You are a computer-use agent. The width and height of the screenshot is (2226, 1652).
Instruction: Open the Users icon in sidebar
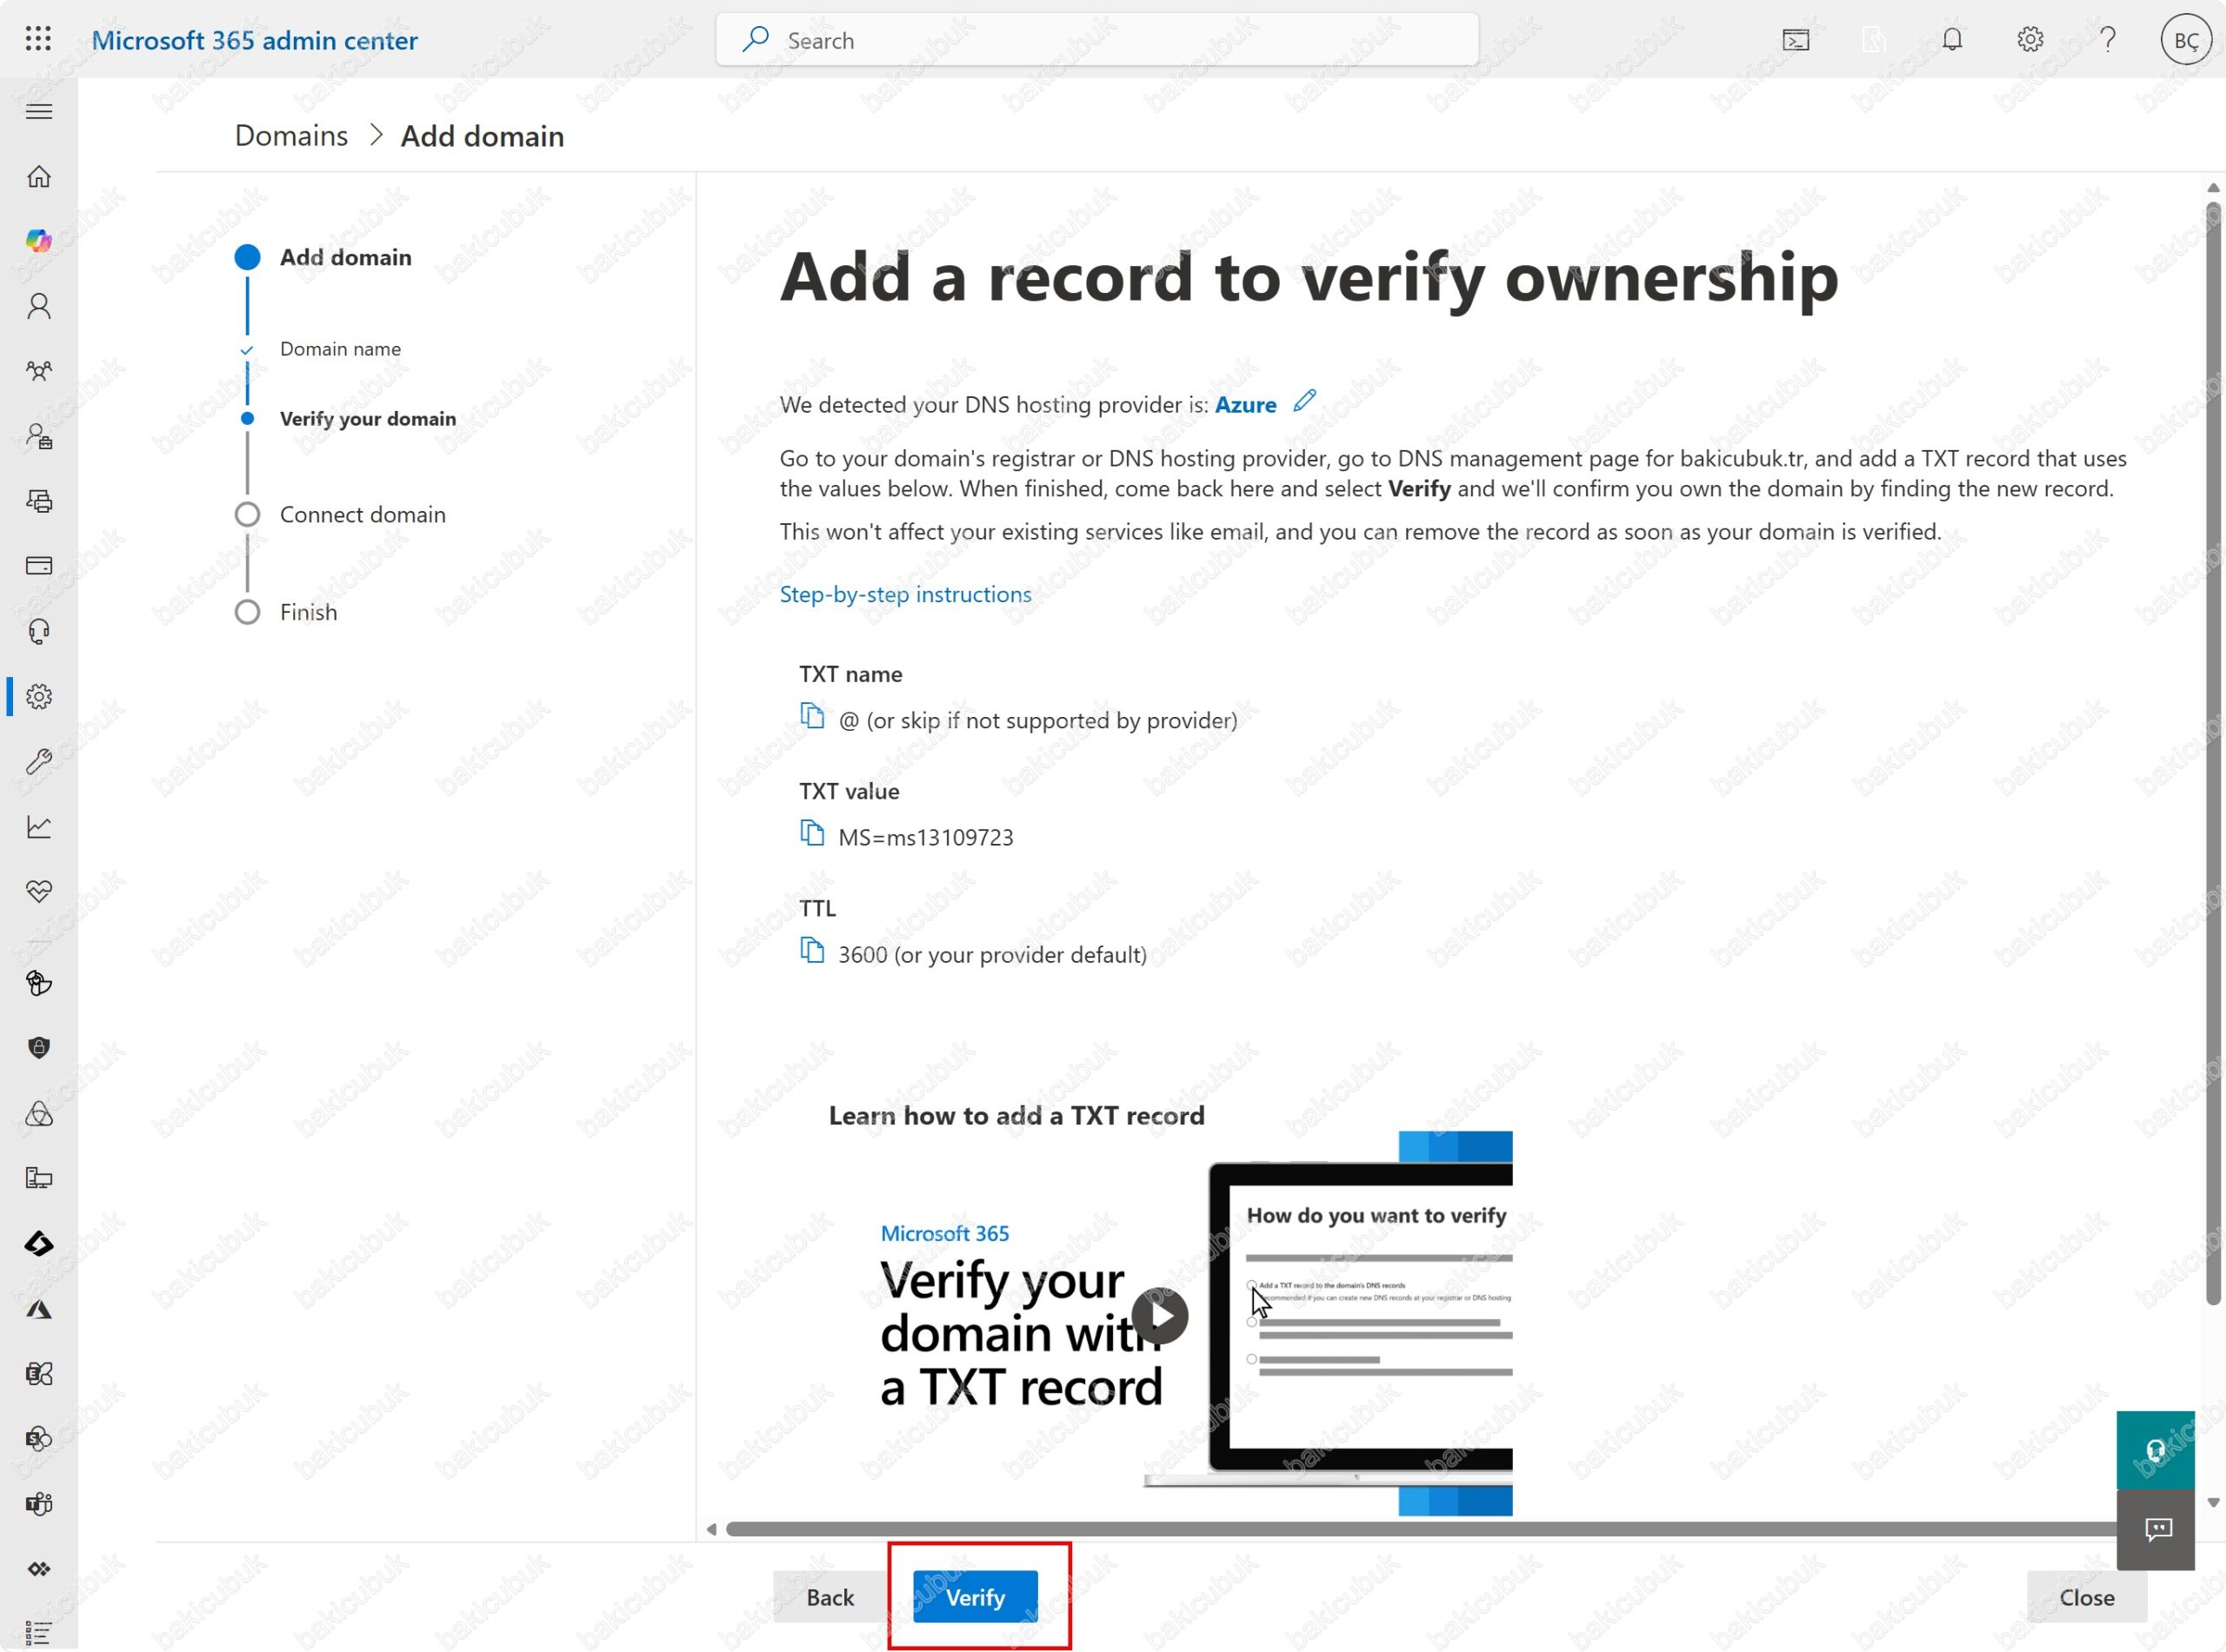[39, 306]
